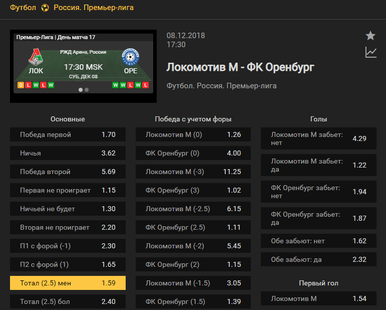Pick Локомотив М (-1.5) handicap 3.05
The width and height of the screenshot is (386, 310).
(193, 283)
